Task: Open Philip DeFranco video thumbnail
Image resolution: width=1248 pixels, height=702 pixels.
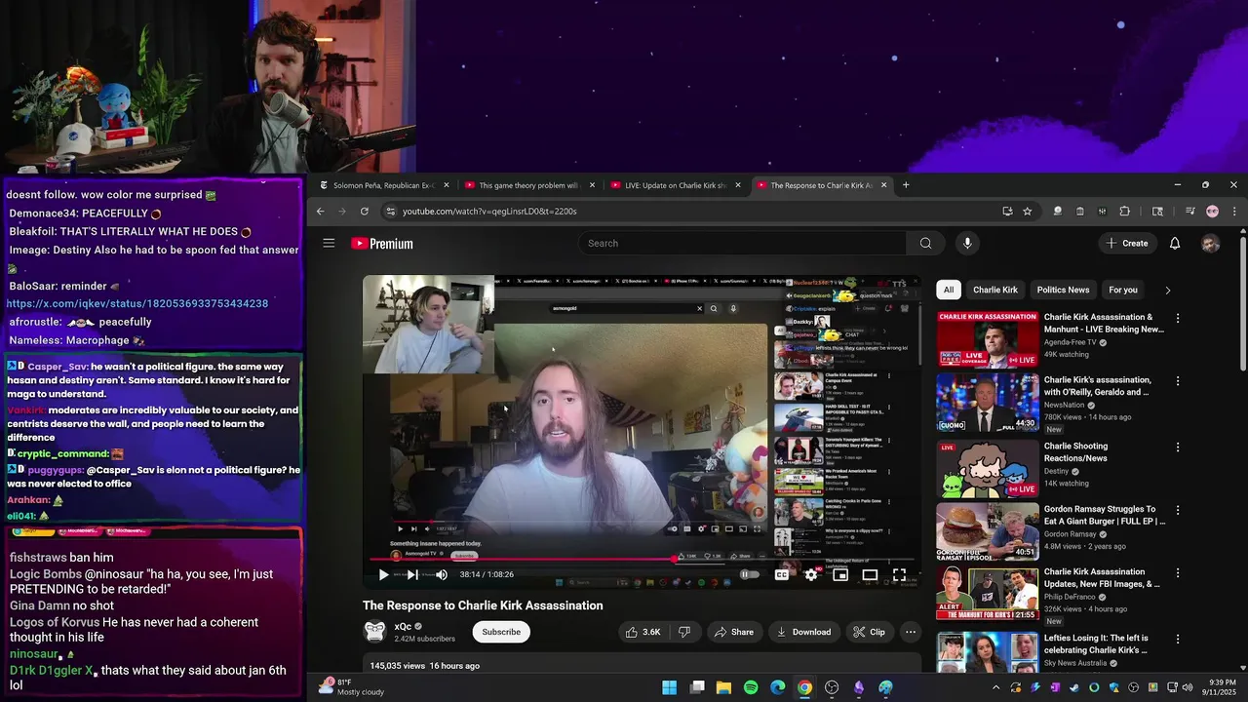Action: click(988, 593)
